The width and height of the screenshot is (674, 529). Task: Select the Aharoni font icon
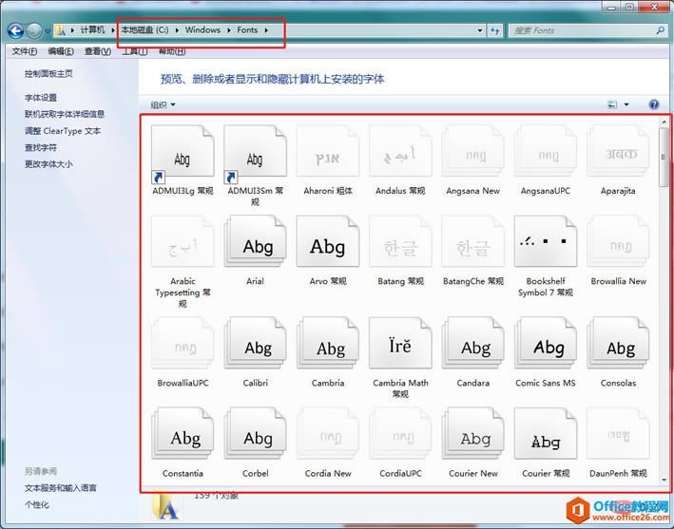click(x=328, y=151)
